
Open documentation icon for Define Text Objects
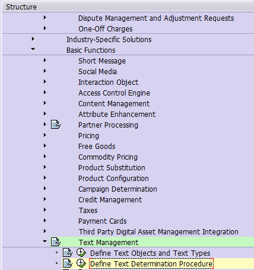click(x=68, y=253)
